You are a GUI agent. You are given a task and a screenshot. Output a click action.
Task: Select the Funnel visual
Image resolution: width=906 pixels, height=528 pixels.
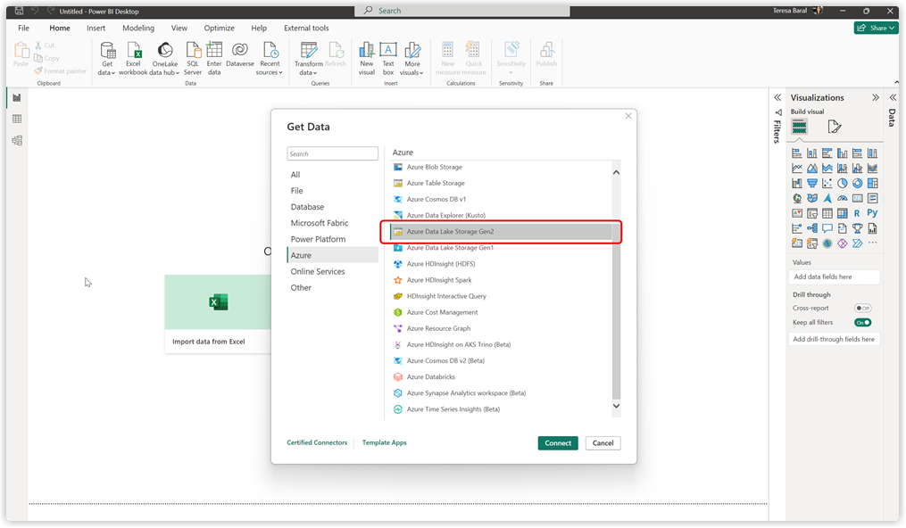click(811, 184)
